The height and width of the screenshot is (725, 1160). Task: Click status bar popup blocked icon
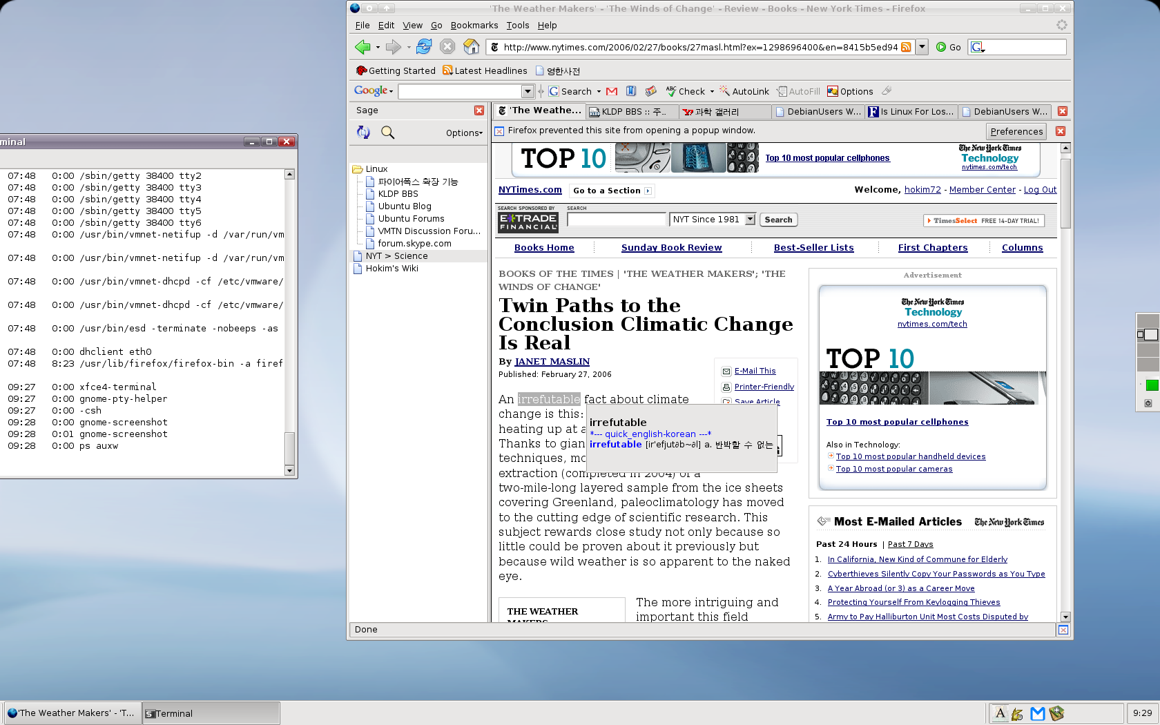click(x=1063, y=630)
